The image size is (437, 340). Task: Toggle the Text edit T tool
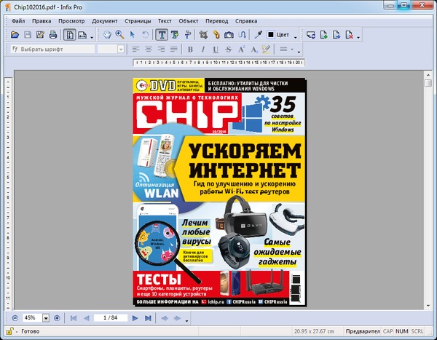pos(162,35)
